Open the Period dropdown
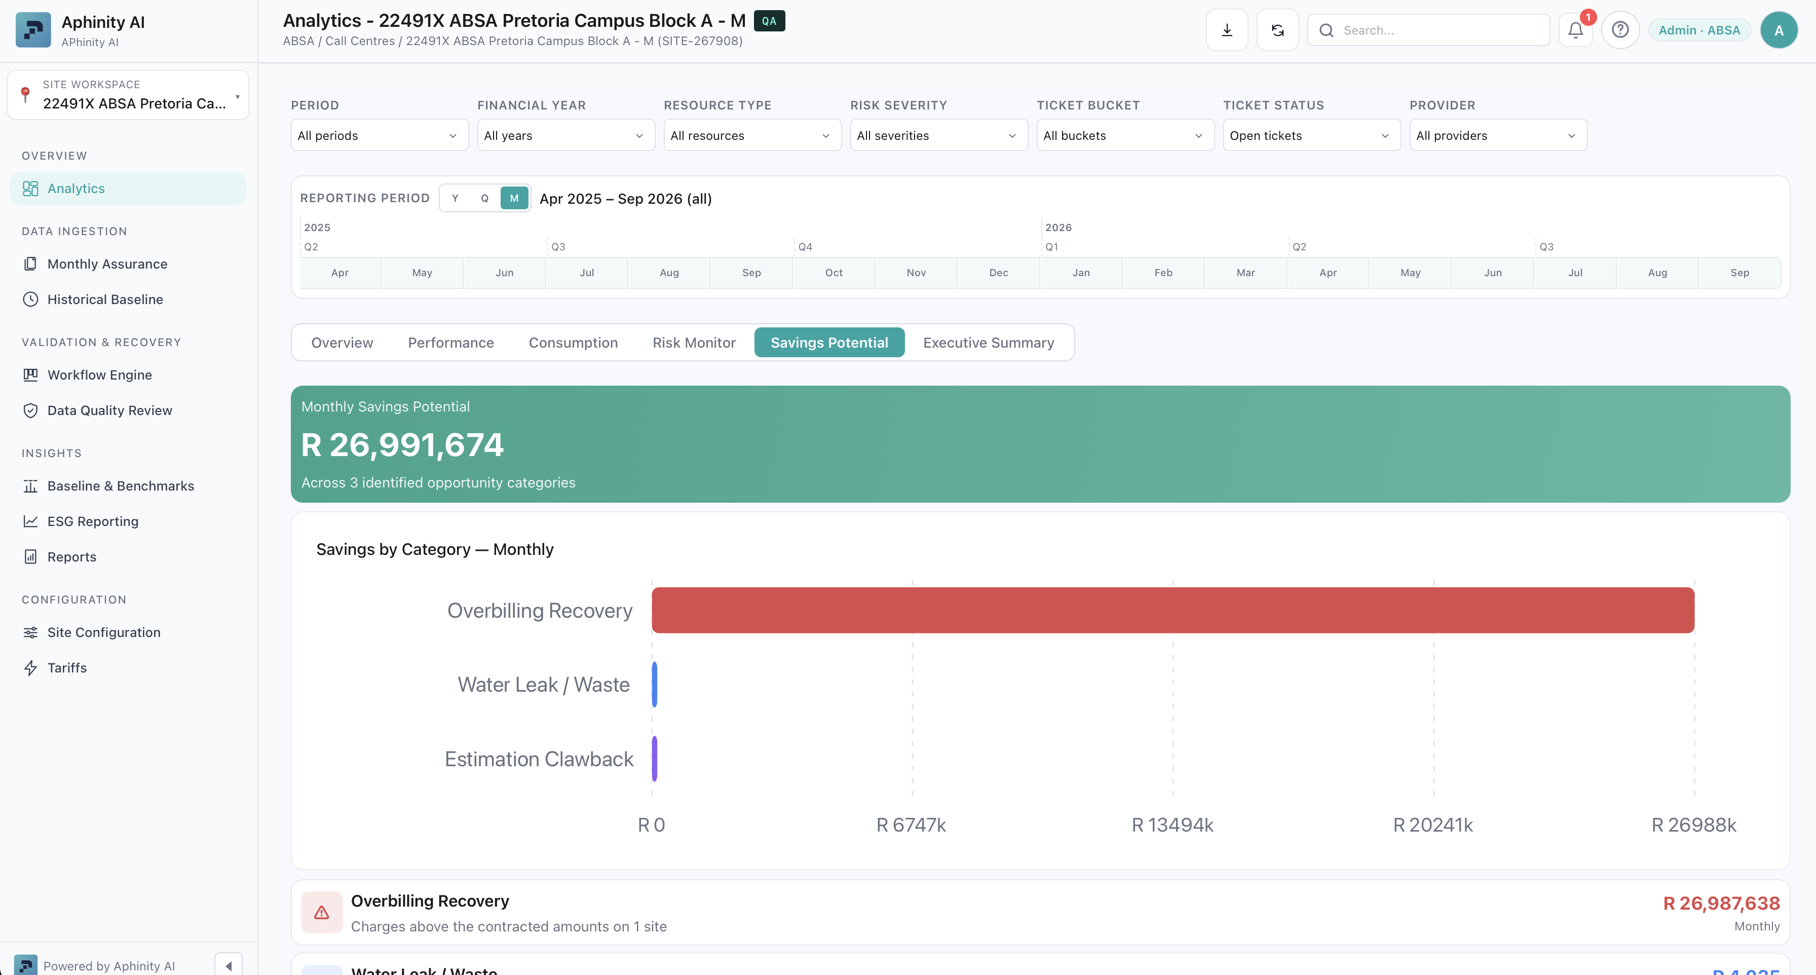The width and height of the screenshot is (1816, 975). 380,135
